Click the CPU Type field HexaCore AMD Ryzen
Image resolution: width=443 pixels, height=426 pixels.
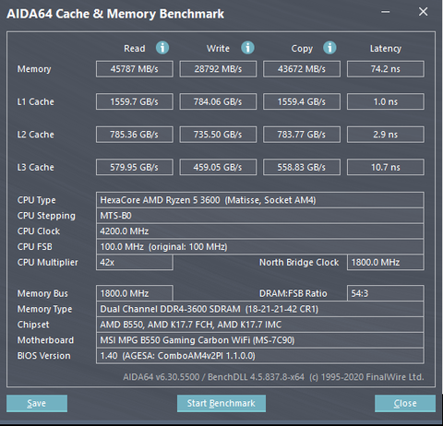260,200
